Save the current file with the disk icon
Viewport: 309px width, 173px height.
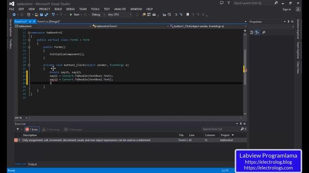tap(42, 15)
